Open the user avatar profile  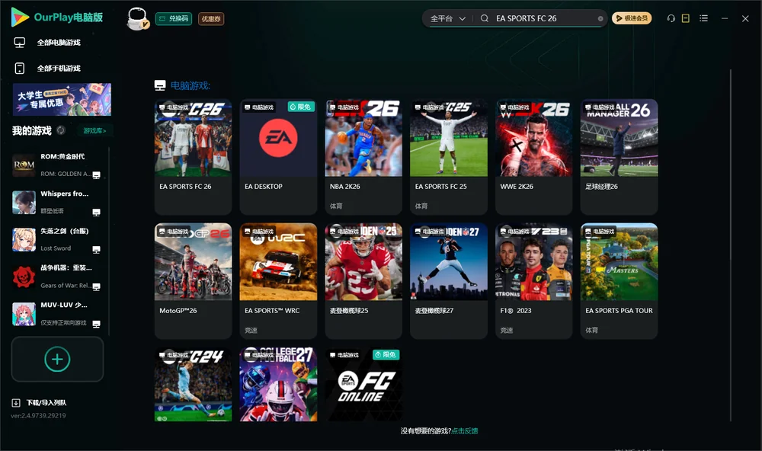pyautogui.click(x=137, y=18)
